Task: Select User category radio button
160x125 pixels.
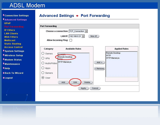Action: pyautogui.click(x=43, y=77)
